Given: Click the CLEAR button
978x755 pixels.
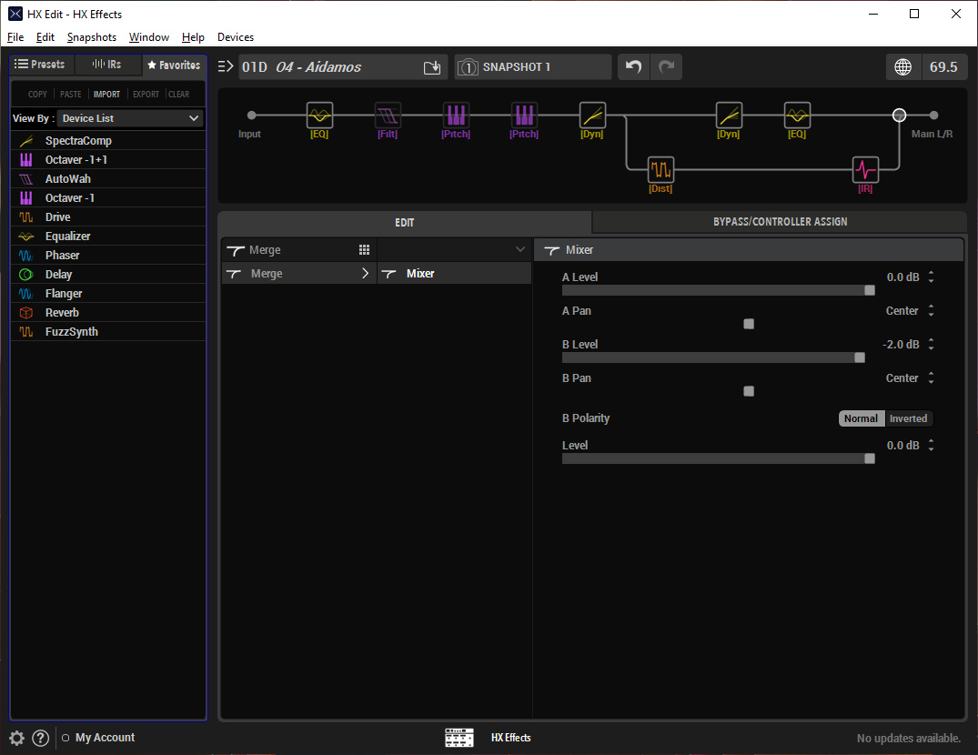Looking at the screenshot, I should [x=179, y=94].
